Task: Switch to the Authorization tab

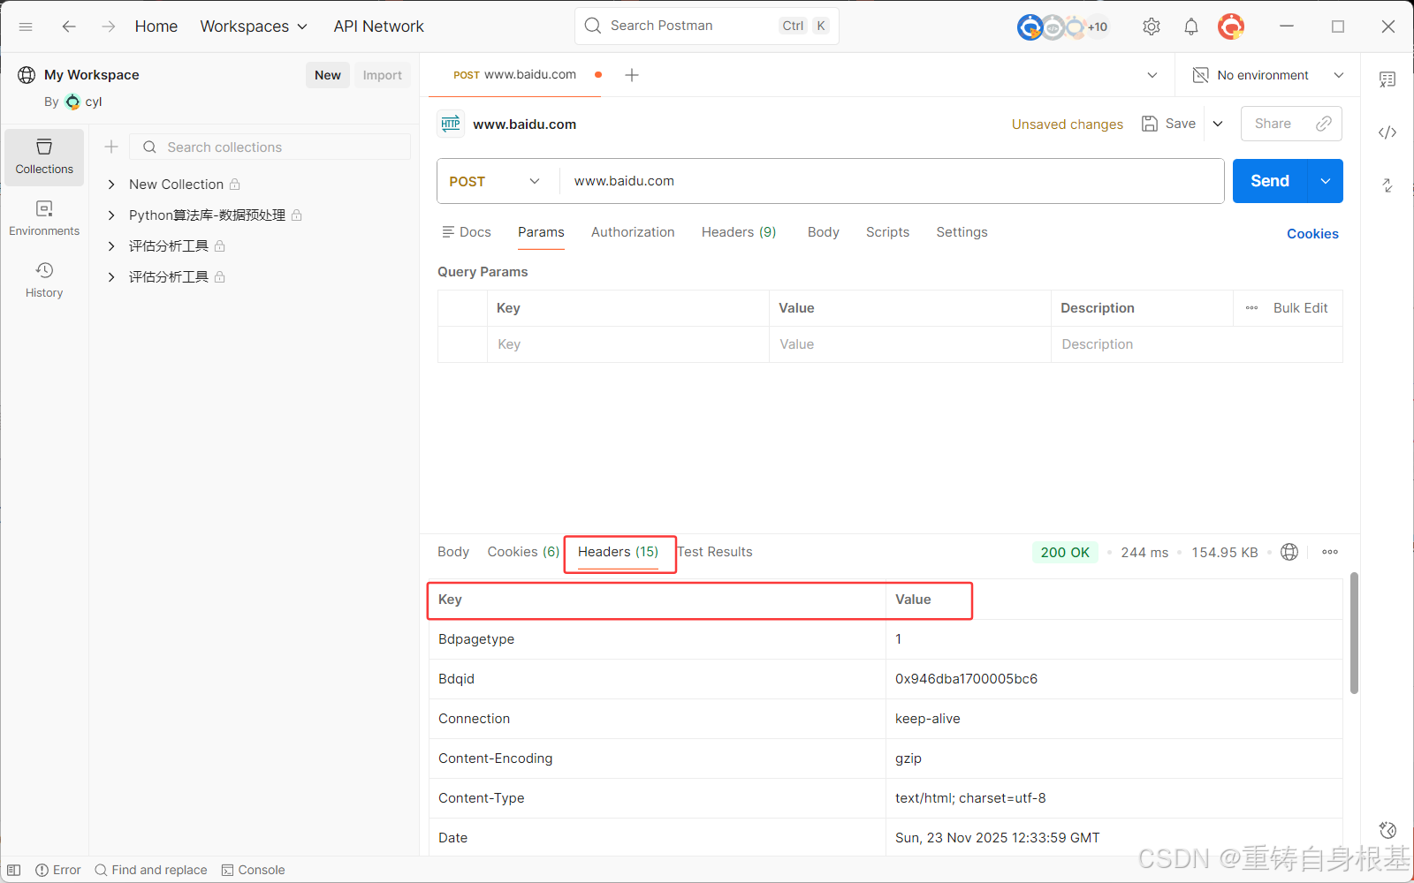Action: point(633,232)
